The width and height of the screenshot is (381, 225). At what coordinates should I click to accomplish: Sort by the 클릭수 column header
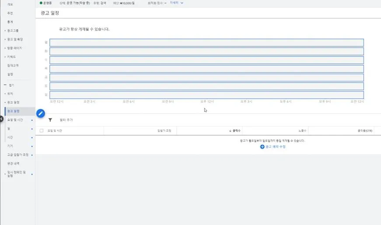pyautogui.click(x=236, y=130)
